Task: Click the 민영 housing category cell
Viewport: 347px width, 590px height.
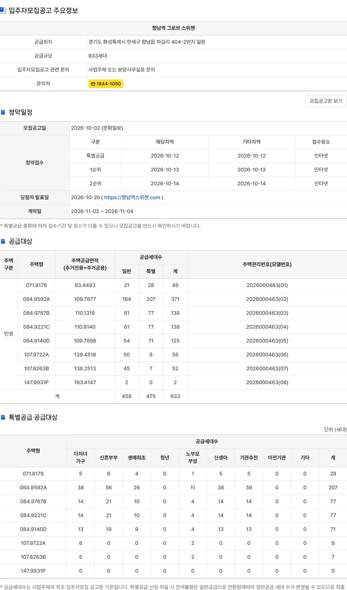Action: pyautogui.click(x=9, y=334)
